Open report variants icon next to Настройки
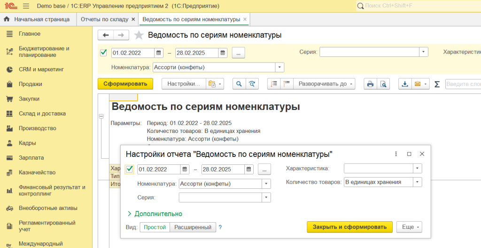 [215, 84]
